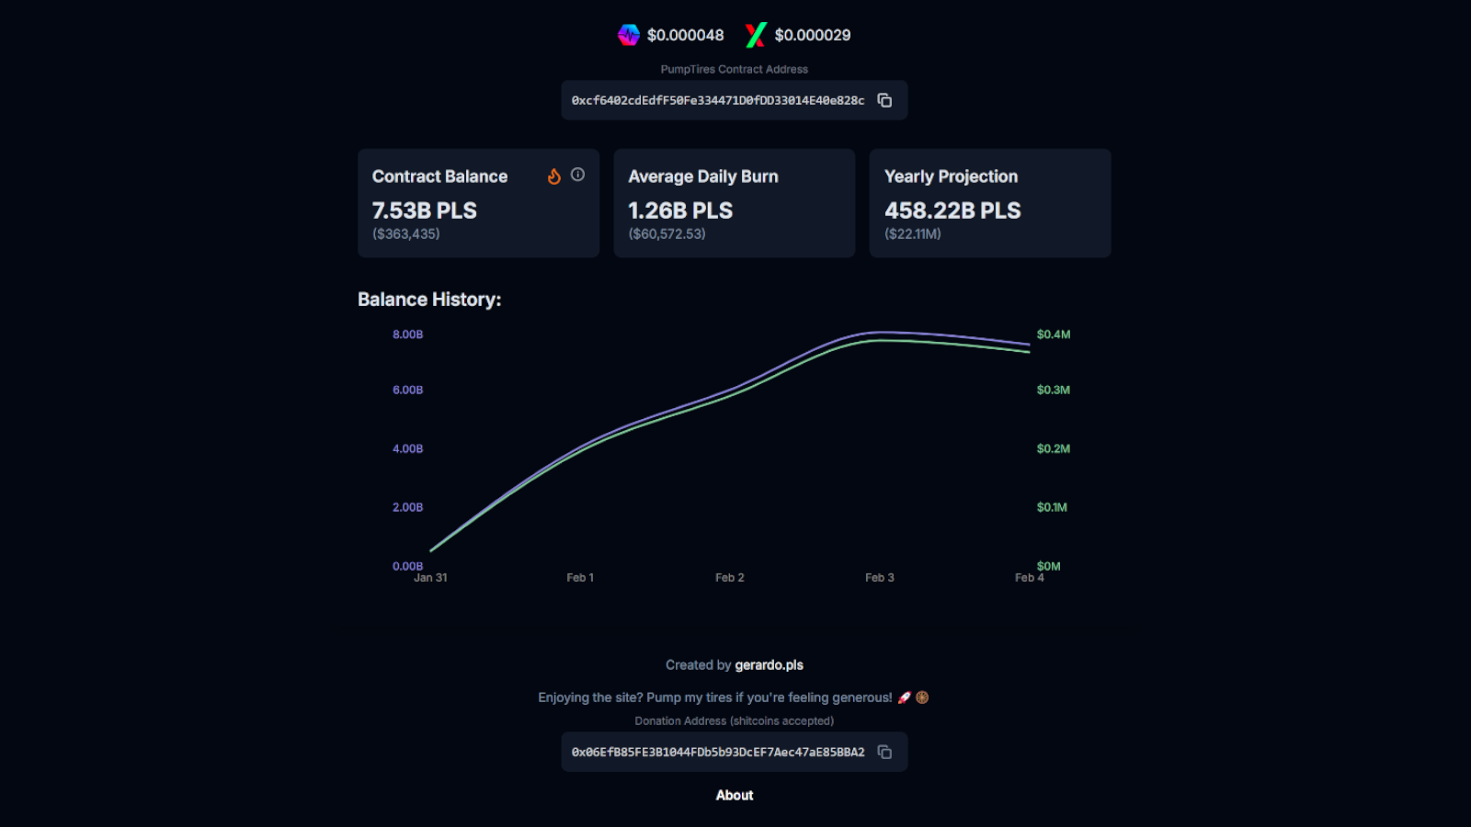Image resolution: width=1471 pixels, height=827 pixels.
Task: Click the $0.000048 PLS price
Action: pyautogui.click(x=685, y=35)
